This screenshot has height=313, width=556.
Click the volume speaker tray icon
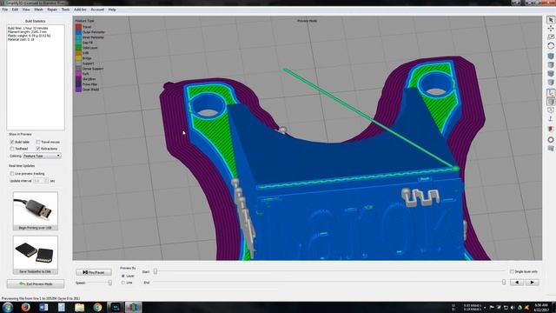point(513,307)
